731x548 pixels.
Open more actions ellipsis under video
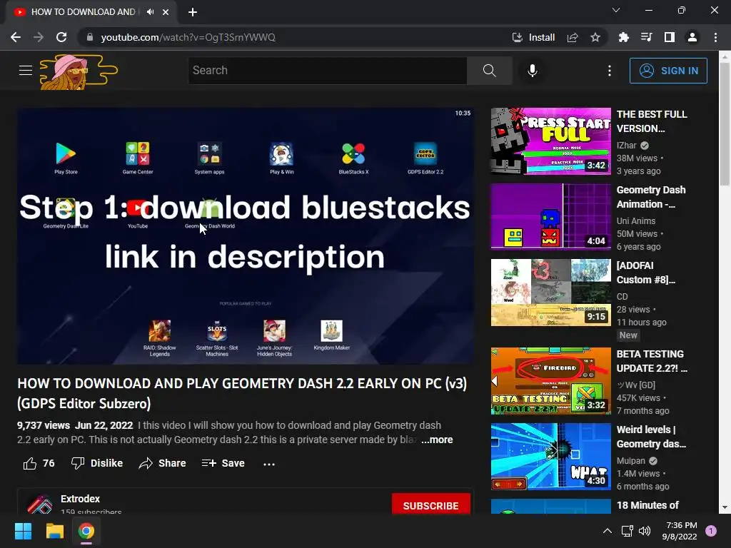pos(269,464)
